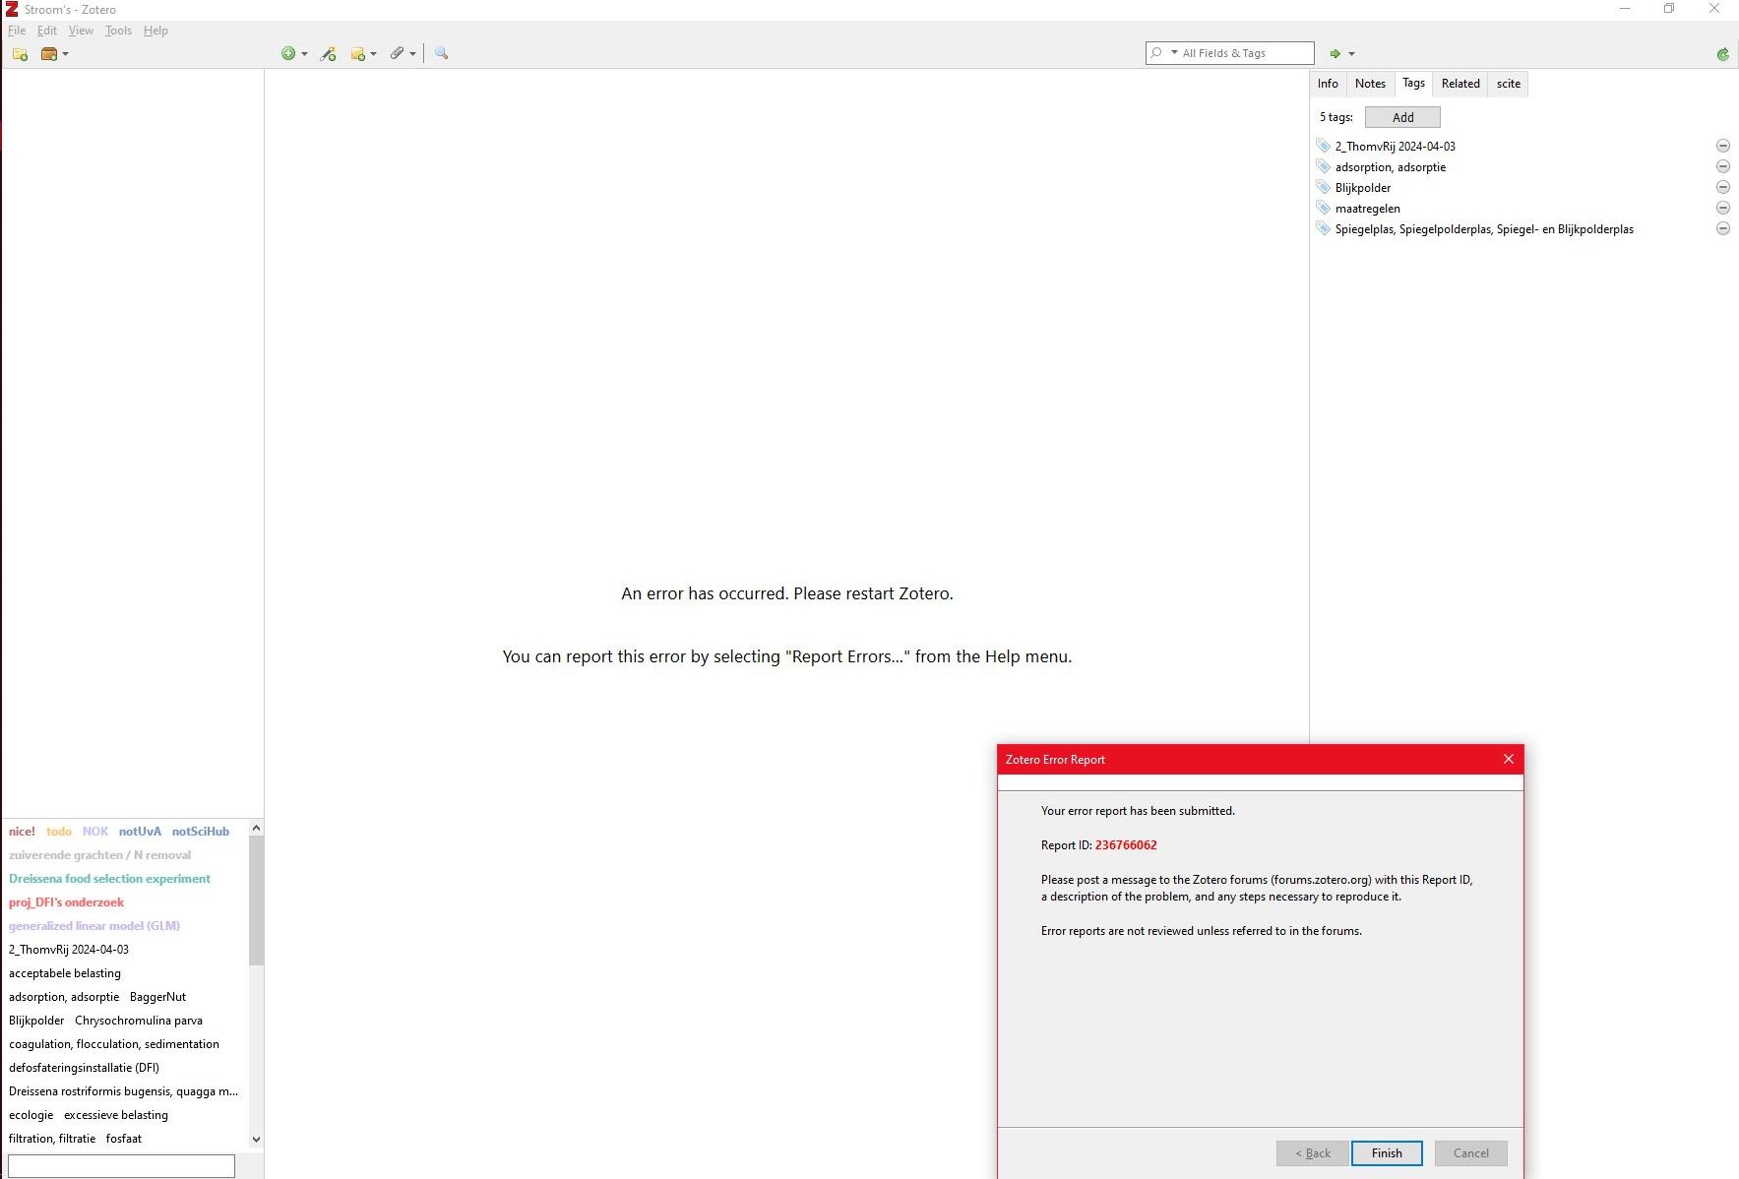The width and height of the screenshot is (1739, 1179).
Task: Open the Add Attachment dropdown arrow
Action: coord(412,54)
